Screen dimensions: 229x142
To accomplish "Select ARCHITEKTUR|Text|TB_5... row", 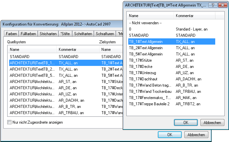I will point(66,75).
